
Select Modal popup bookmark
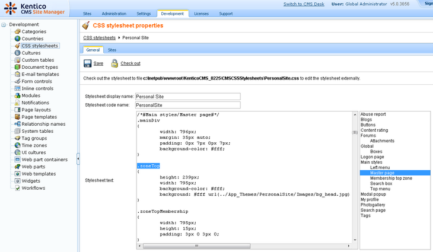coord(373,194)
